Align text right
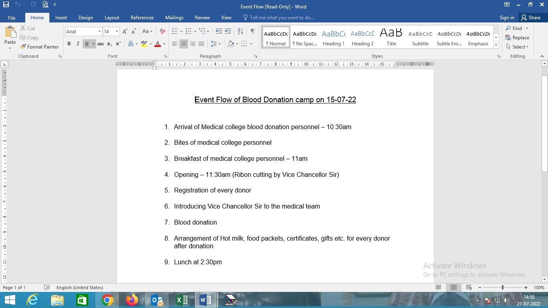The width and height of the screenshot is (548, 308). [193, 44]
